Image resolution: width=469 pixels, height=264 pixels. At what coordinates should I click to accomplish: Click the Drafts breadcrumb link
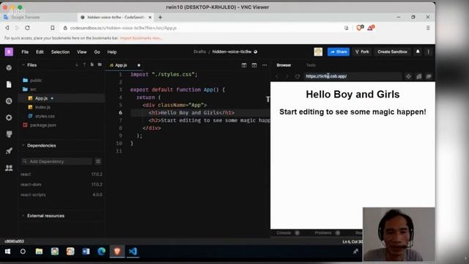tap(199, 52)
